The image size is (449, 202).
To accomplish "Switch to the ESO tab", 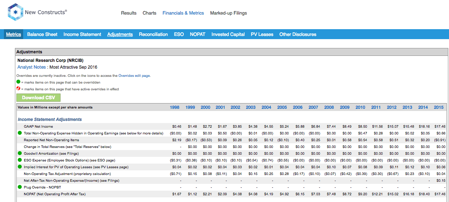I will tap(179, 34).
